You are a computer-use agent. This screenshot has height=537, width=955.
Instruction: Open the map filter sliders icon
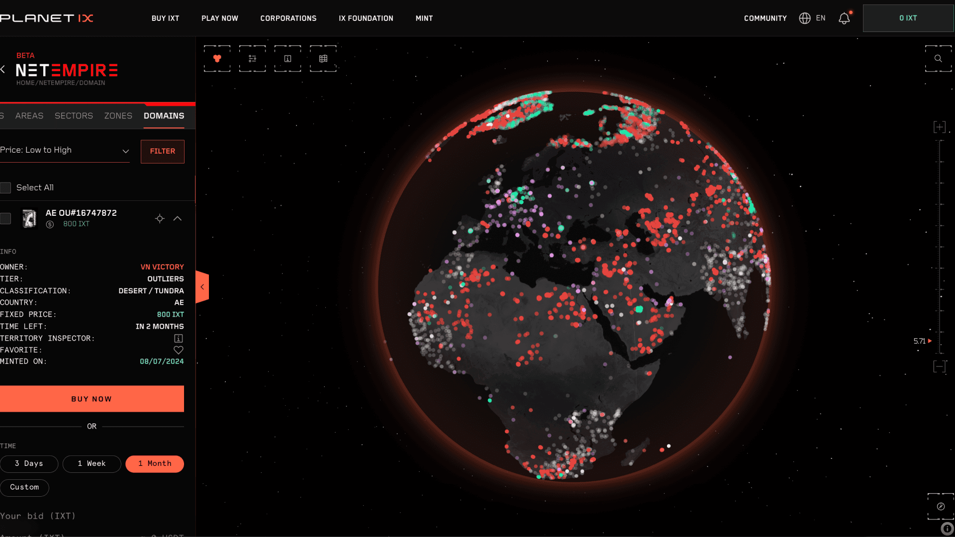pos(252,59)
